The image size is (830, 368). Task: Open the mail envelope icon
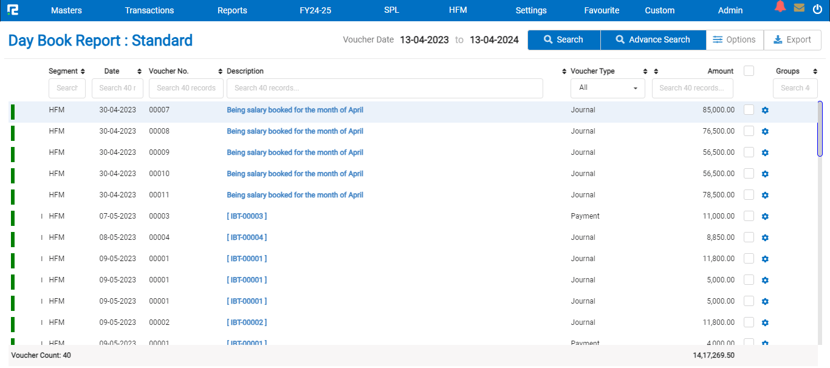tap(799, 8)
